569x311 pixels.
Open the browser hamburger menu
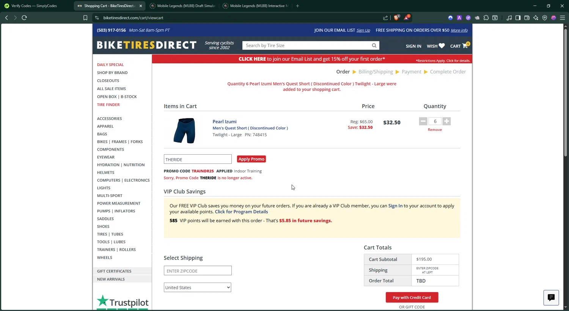[x=563, y=18]
